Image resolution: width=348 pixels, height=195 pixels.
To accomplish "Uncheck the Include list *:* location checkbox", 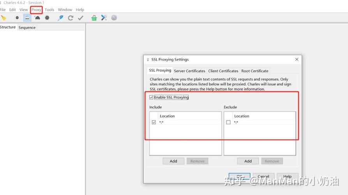I will 154,122.
